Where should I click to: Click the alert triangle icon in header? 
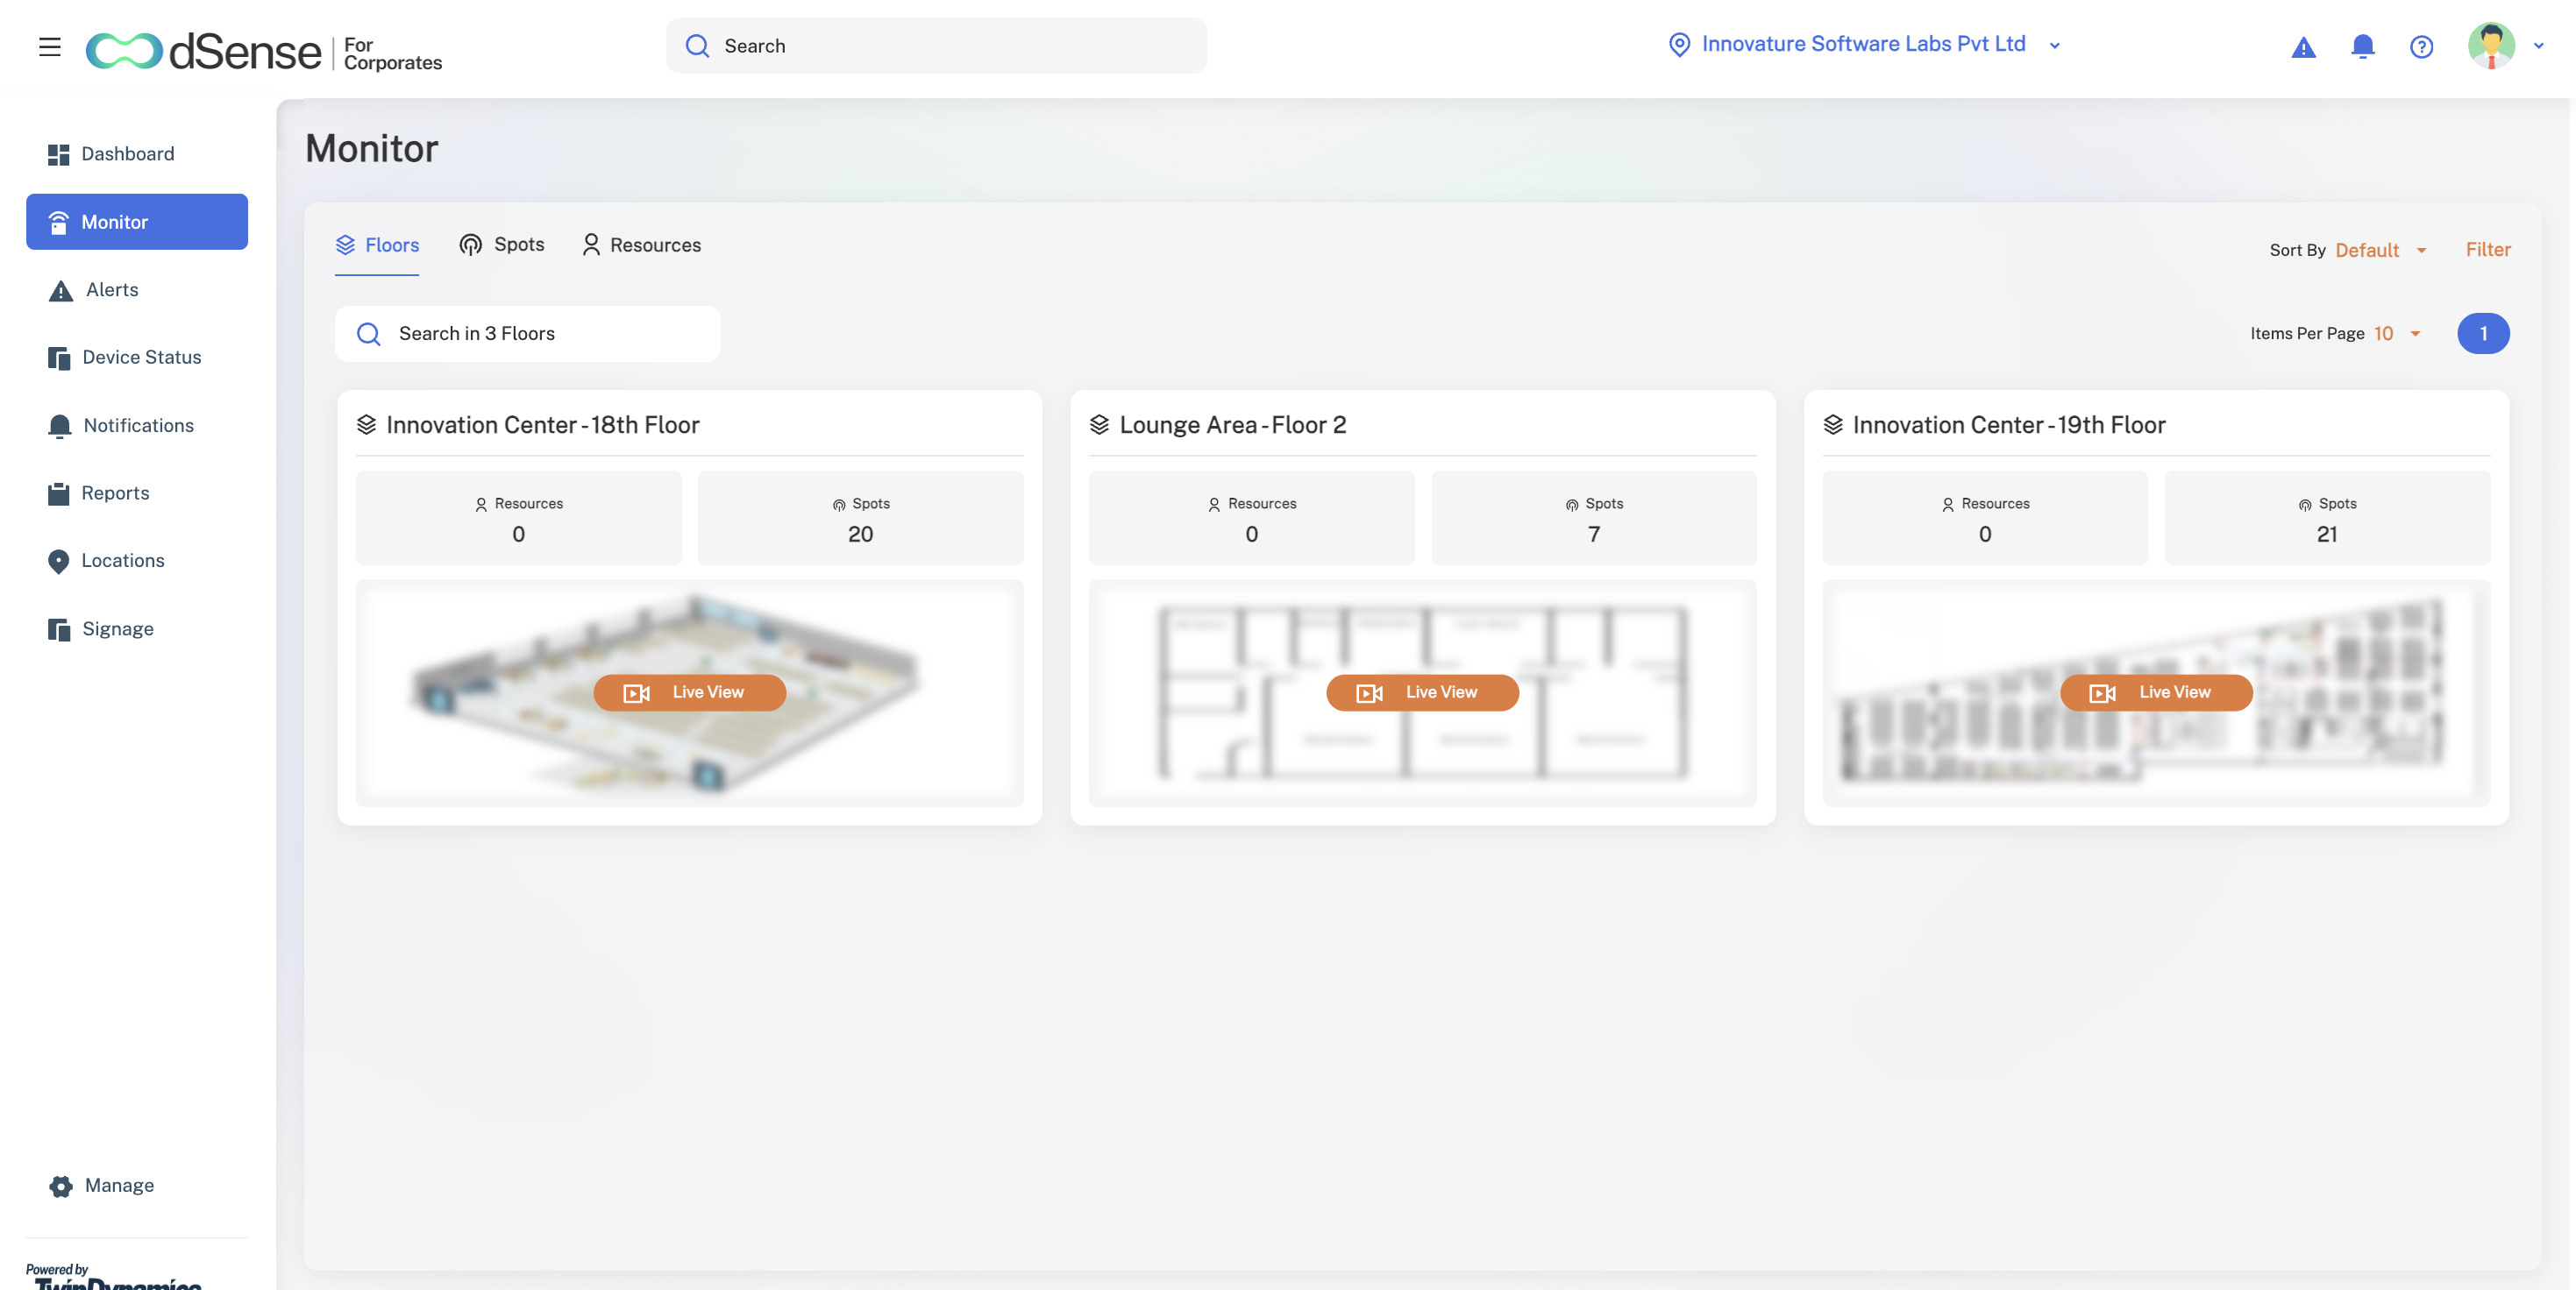point(2303,47)
